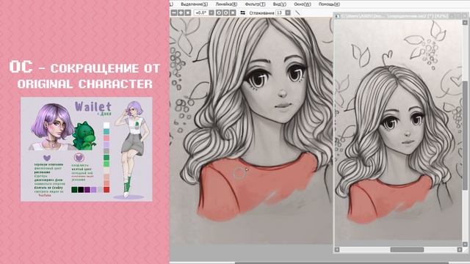Open the Помощь(H) menu

329,4
